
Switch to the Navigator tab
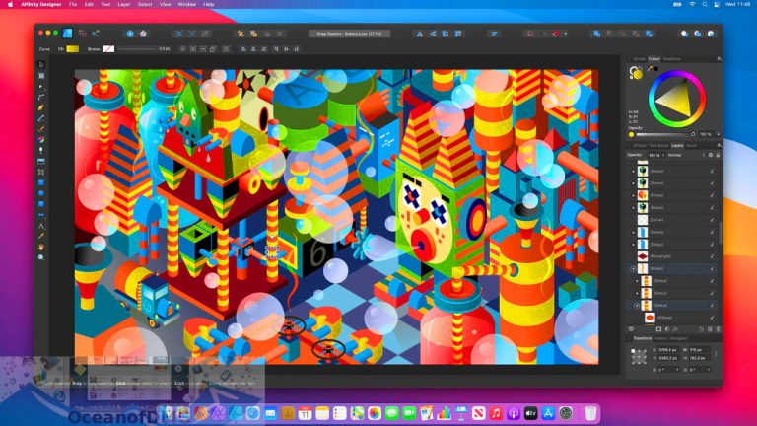coord(679,338)
